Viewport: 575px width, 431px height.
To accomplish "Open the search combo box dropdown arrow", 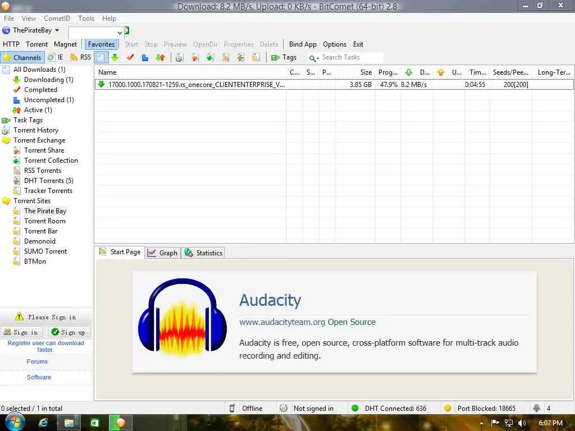I will coord(120,33).
